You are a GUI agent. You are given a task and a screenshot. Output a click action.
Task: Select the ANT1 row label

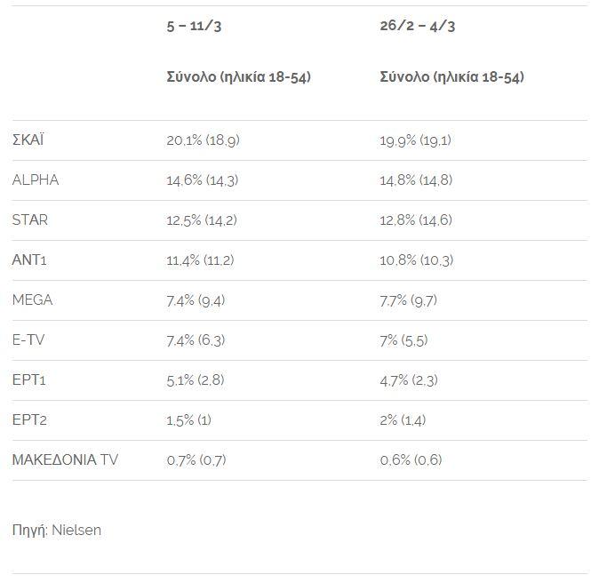[x=29, y=260]
